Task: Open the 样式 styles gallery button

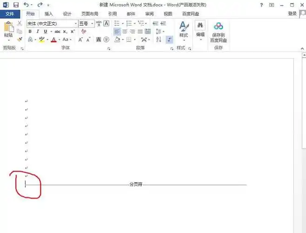Action: click(x=184, y=31)
